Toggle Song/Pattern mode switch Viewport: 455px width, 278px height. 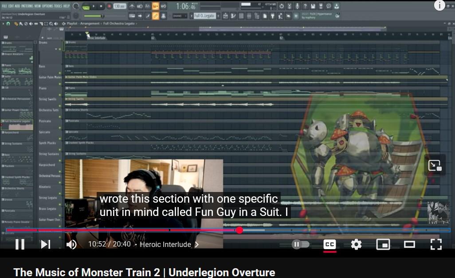(86, 7)
